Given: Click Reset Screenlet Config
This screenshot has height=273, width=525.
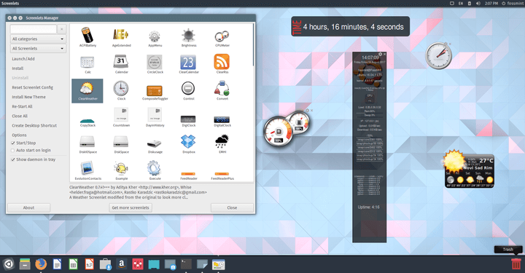Looking at the screenshot, I should (x=33, y=87).
